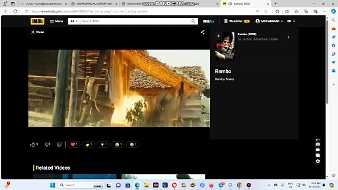Dislike the trailer with thumbs down
This screenshot has width=338, height=190.
(x=47, y=144)
